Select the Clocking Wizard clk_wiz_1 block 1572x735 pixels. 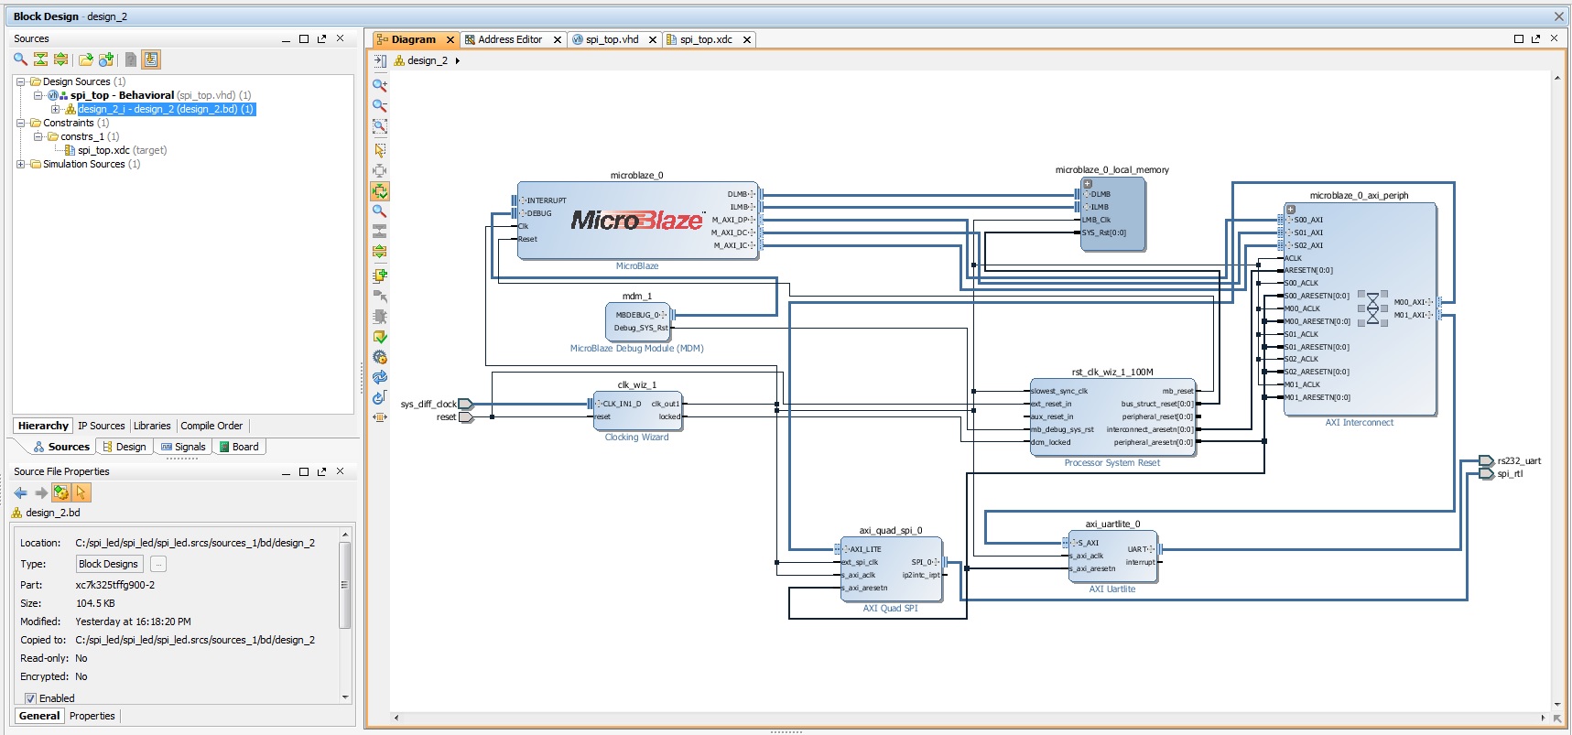[x=637, y=410]
